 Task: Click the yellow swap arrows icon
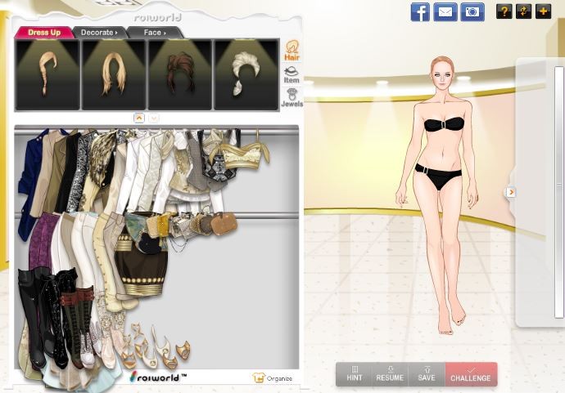point(523,11)
